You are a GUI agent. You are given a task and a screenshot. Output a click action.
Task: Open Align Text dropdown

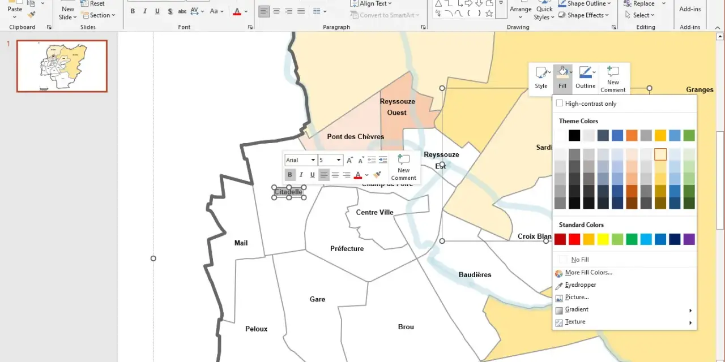tap(371, 3)
